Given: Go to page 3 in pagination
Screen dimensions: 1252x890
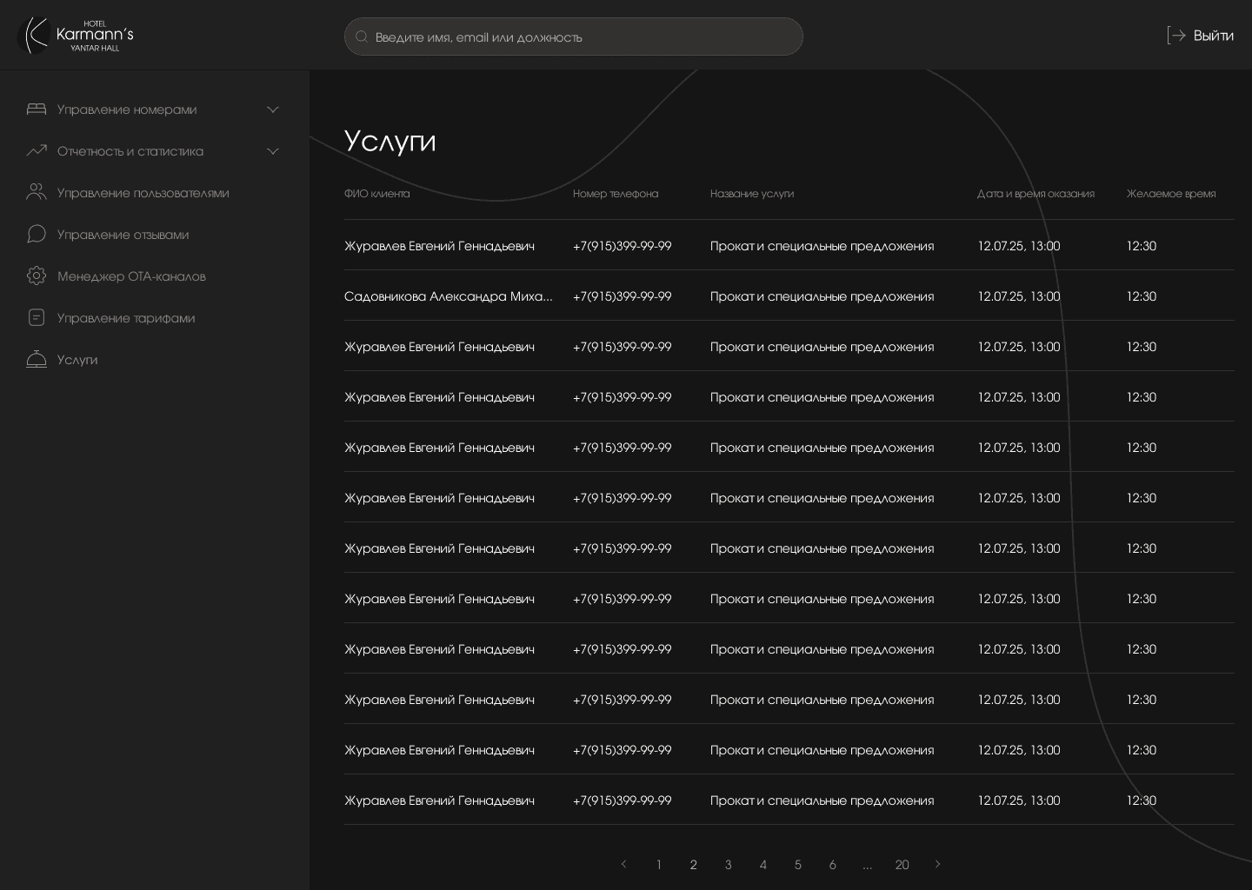Looking at the screenshot, I should tap(729, 865).
